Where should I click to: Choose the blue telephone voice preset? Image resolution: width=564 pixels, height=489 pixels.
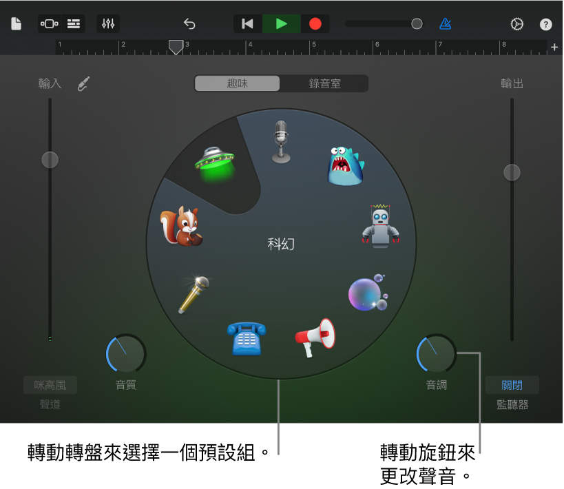247,338
